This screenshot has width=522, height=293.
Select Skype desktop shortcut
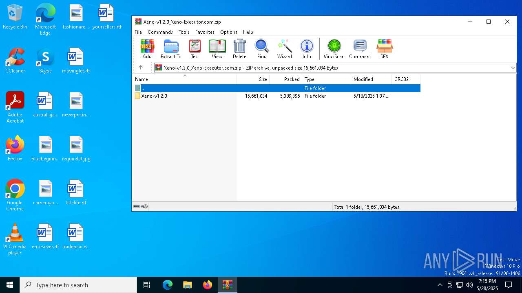point(45,60)
